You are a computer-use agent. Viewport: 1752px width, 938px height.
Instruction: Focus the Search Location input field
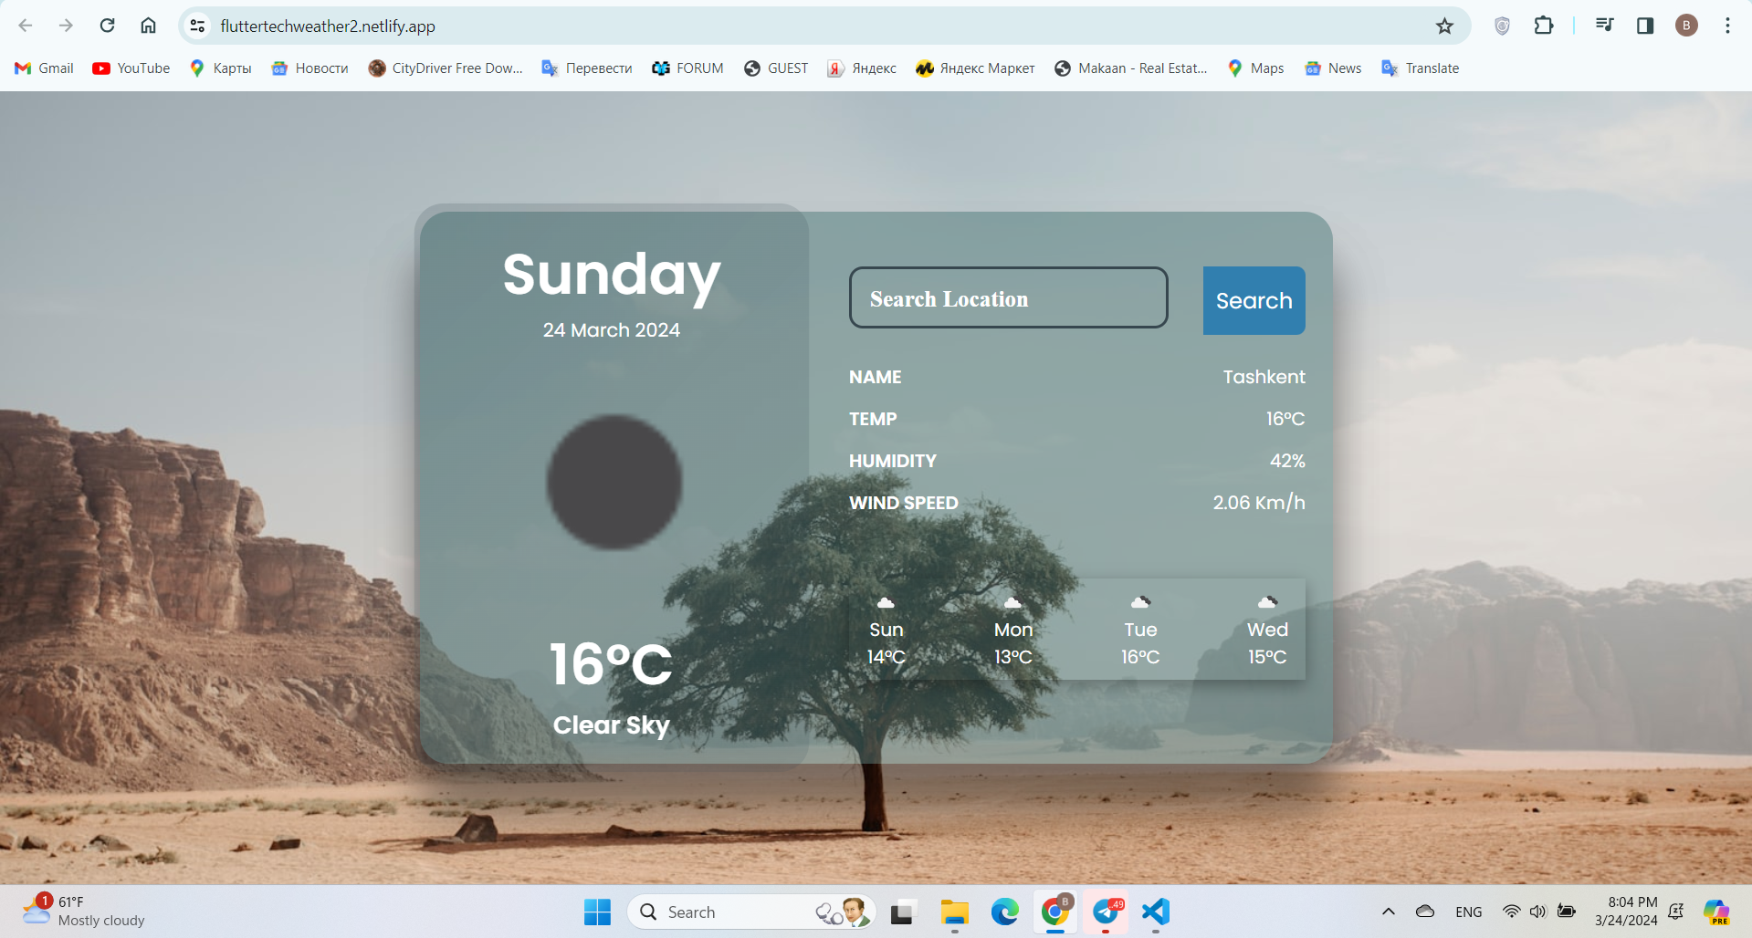click(1008, 298)
